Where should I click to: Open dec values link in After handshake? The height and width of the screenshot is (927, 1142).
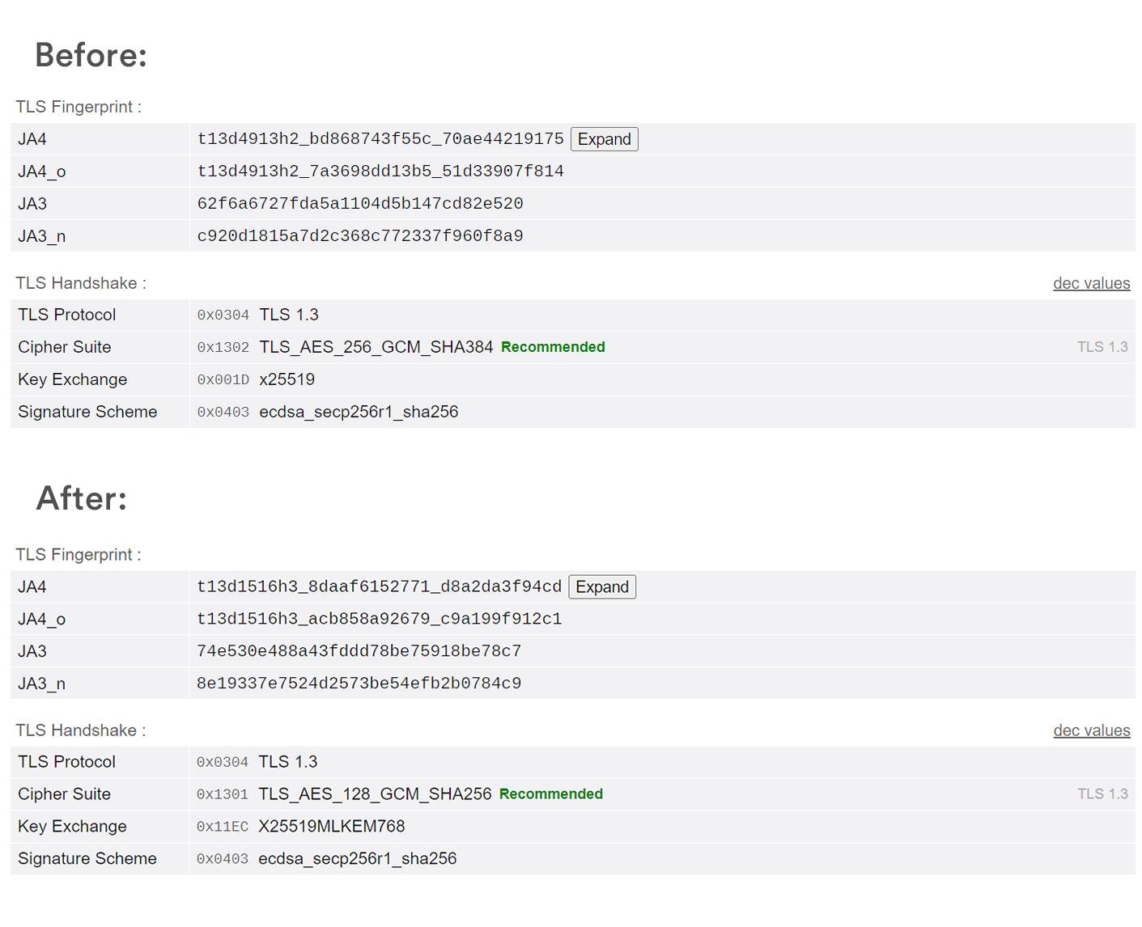pos(1091,730)
